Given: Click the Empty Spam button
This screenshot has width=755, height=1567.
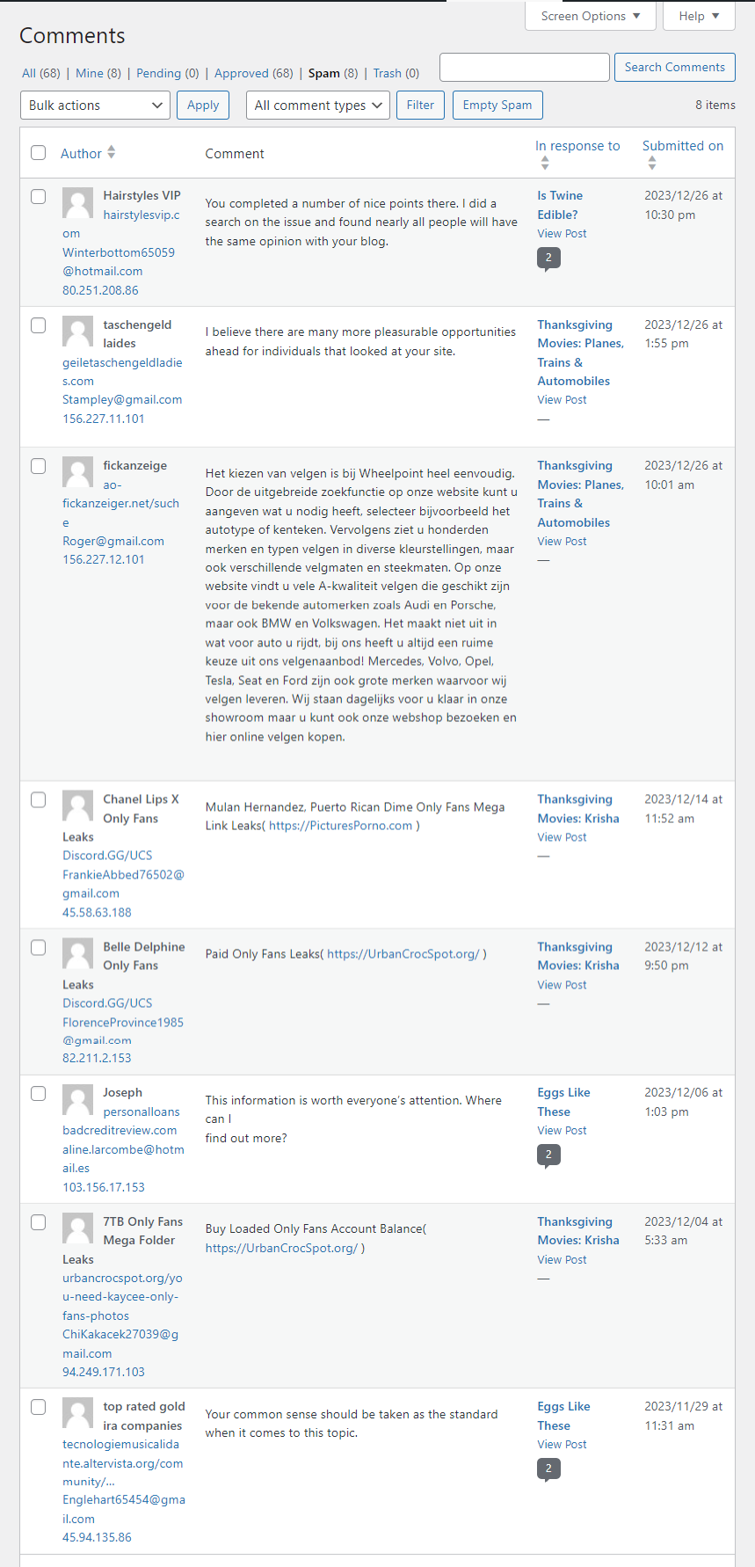Looking at the screenshot, I should tap(497, 106).
